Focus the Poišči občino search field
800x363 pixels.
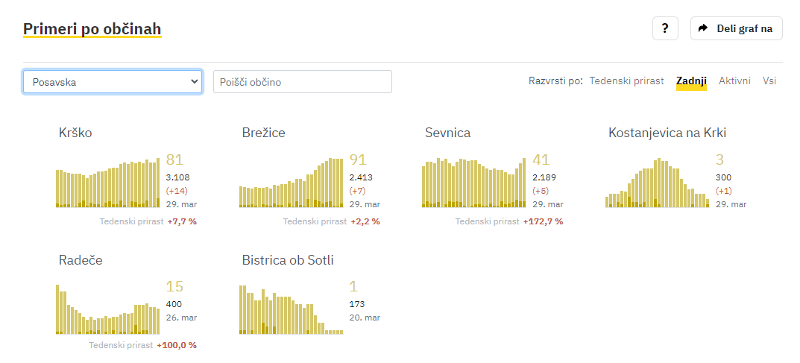click(303, 81)
